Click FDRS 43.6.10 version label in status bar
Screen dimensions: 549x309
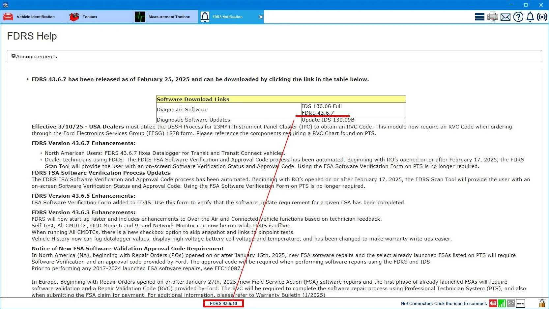tap(223, 303)
